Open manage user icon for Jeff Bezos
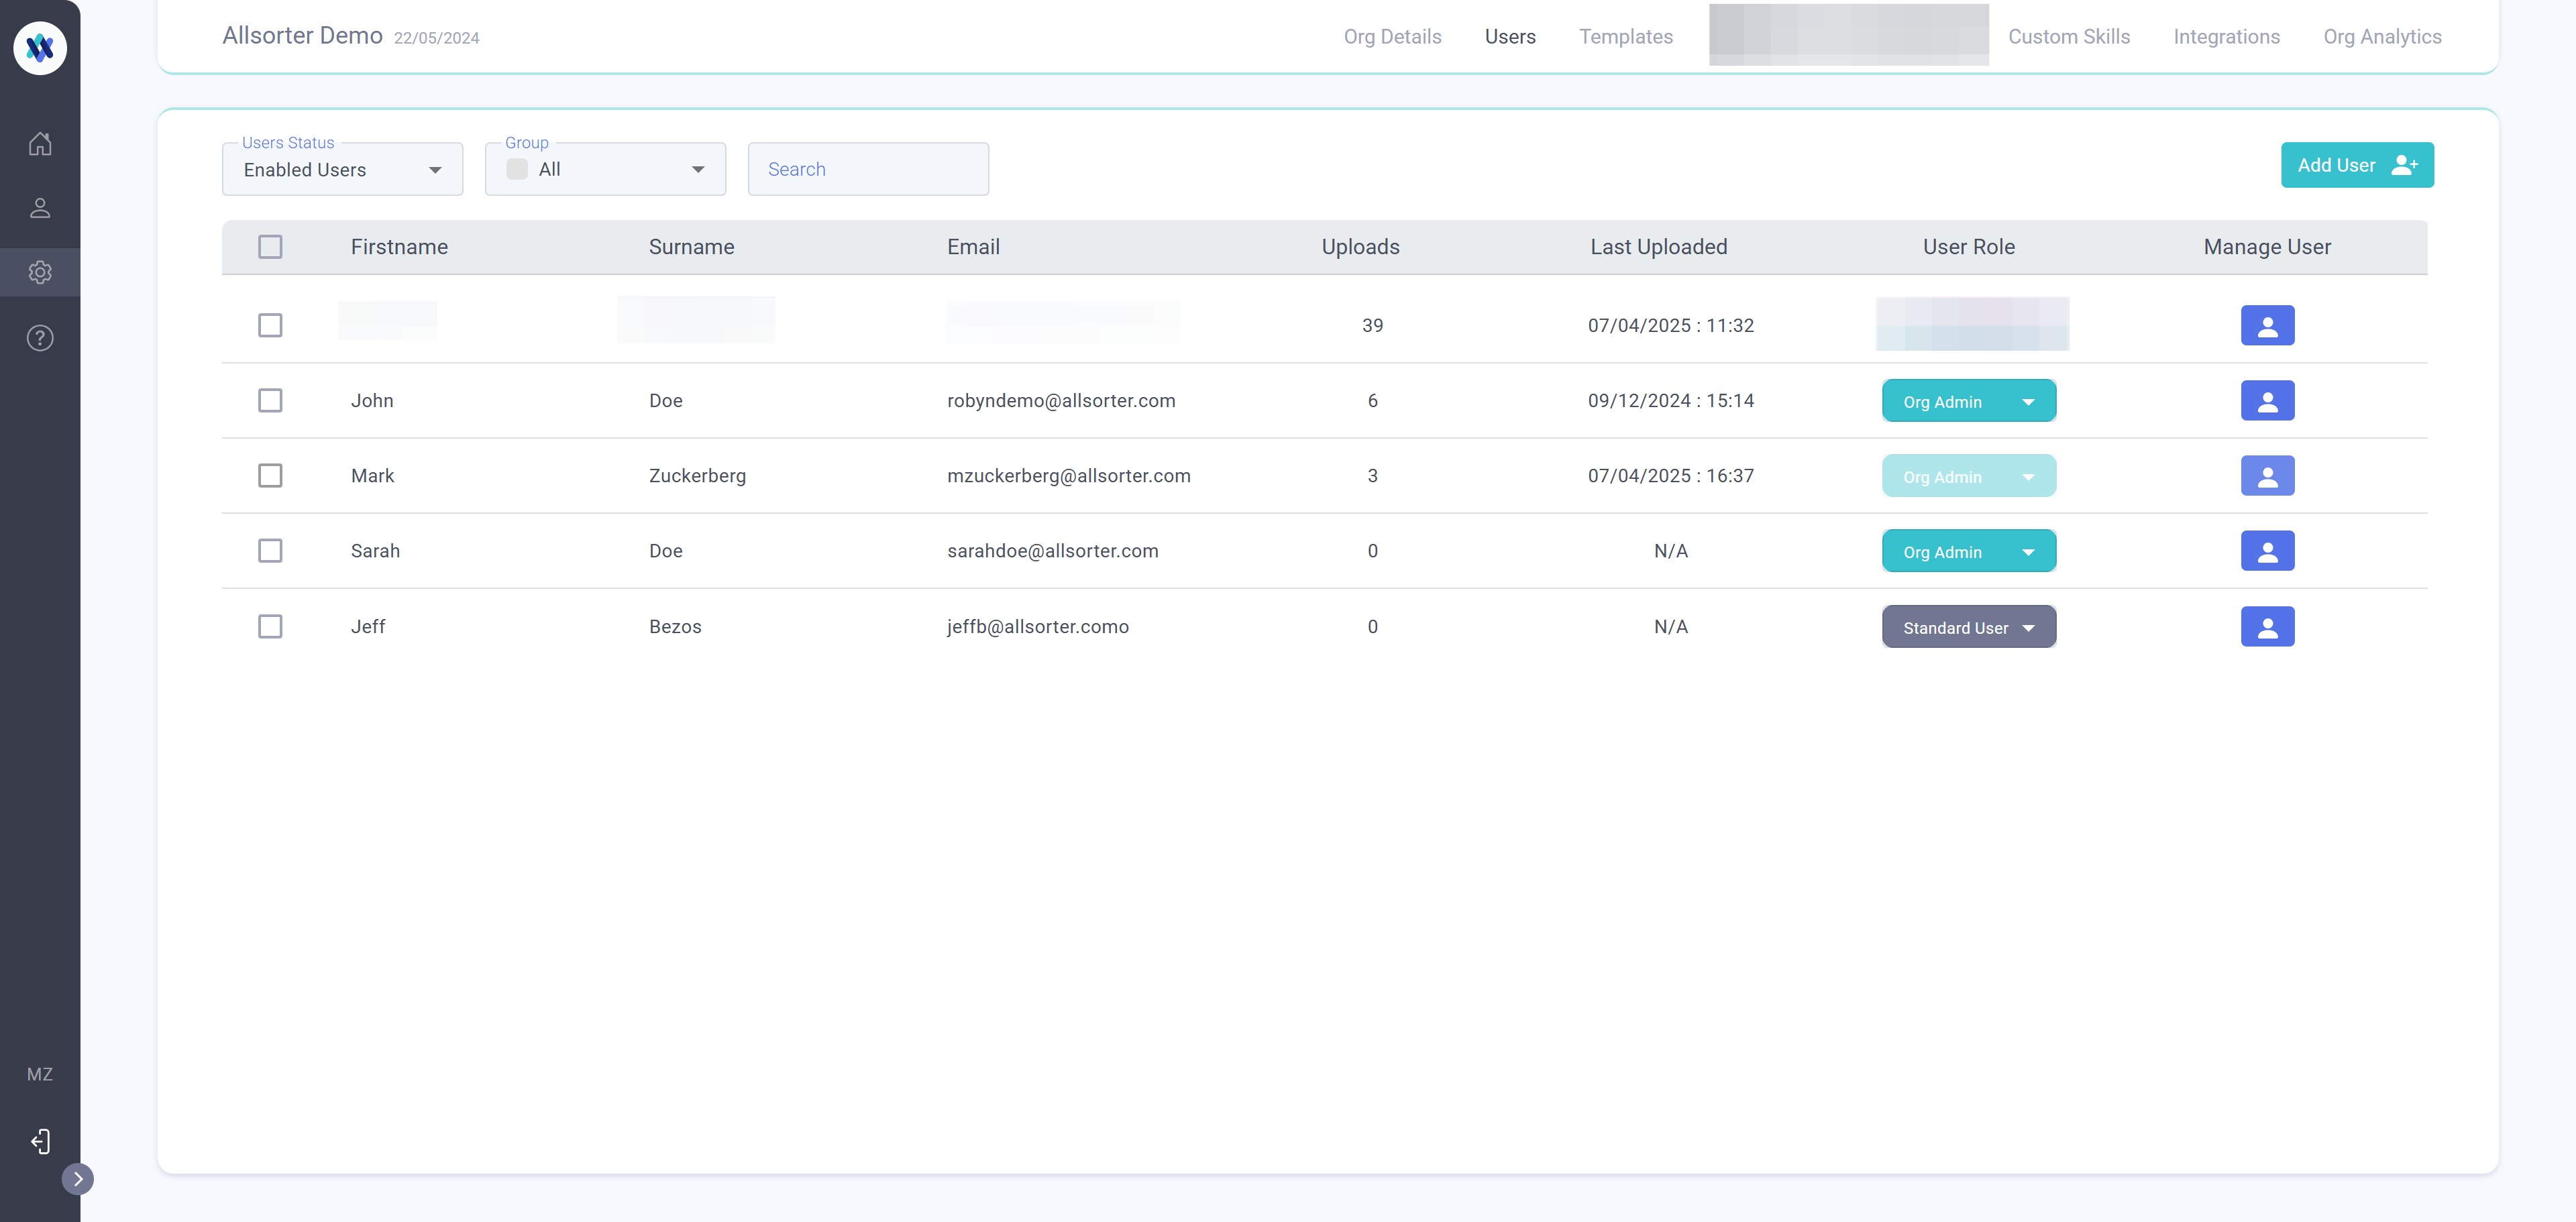2576x1222 pixels. [2267, 627]
